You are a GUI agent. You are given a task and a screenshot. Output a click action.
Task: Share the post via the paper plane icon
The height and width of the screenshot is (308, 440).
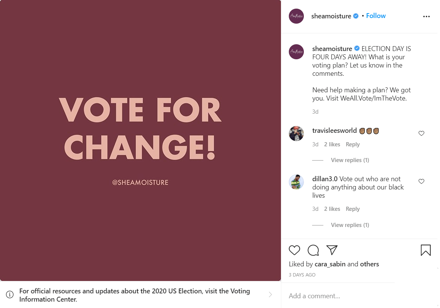click(x=332, y=249)
